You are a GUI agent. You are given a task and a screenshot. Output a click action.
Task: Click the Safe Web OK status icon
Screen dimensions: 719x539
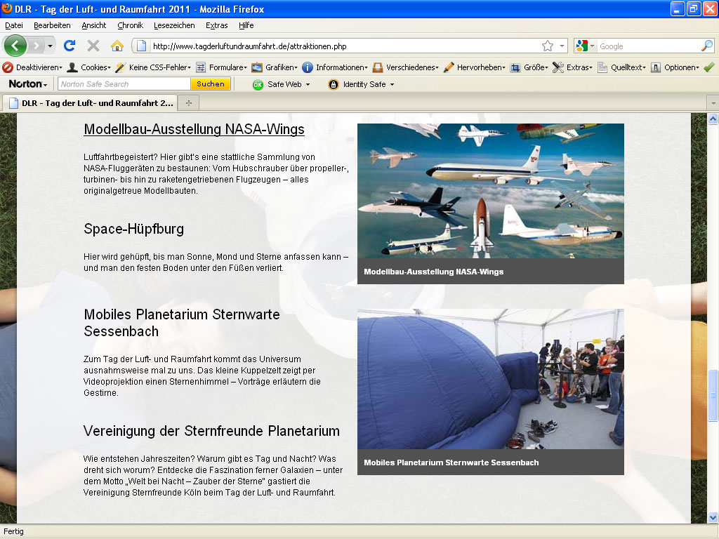pyautogui.click(x=258, y=84)
